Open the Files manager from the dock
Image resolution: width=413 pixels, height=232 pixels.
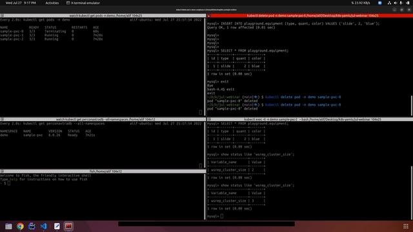click(8, 226)
